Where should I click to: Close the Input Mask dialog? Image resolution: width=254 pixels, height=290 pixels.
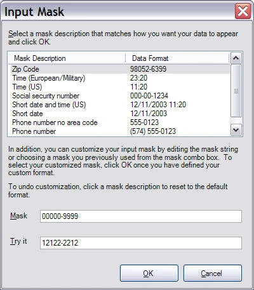[x=243, y=11]
